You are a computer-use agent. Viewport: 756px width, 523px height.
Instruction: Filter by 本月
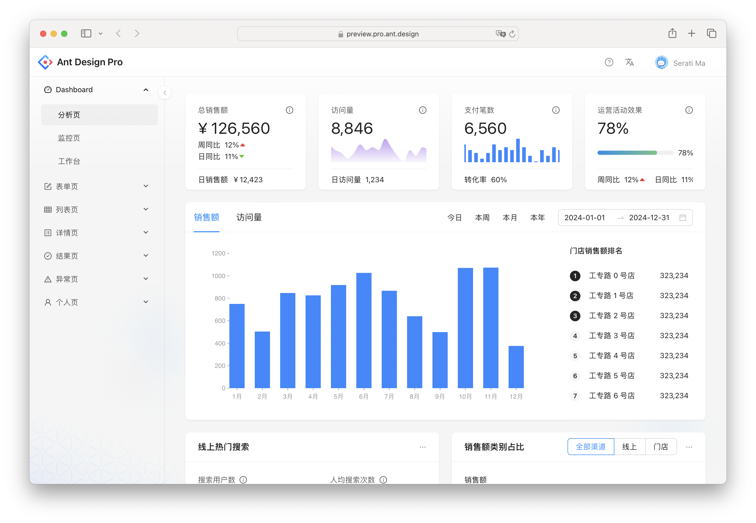point(510,218)
